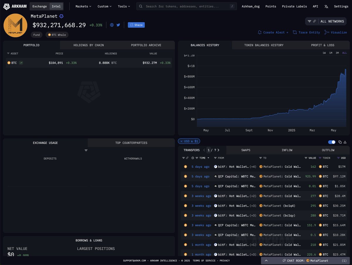Click the MetaPlanet entity logo
This screenshot has height=265, width=352.
15,26
